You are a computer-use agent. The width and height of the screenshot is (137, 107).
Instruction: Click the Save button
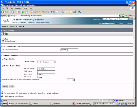[5, 87]
